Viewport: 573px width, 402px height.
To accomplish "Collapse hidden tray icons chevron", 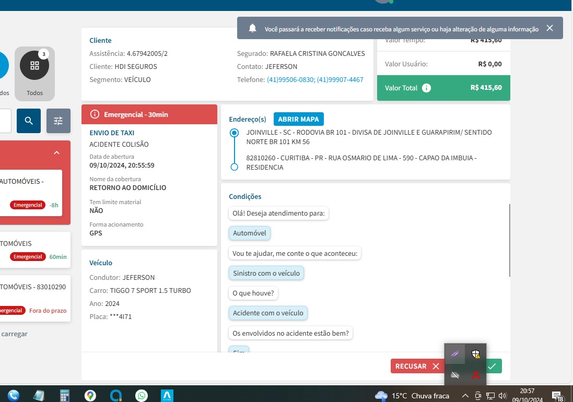I will (x=465, y=396).
